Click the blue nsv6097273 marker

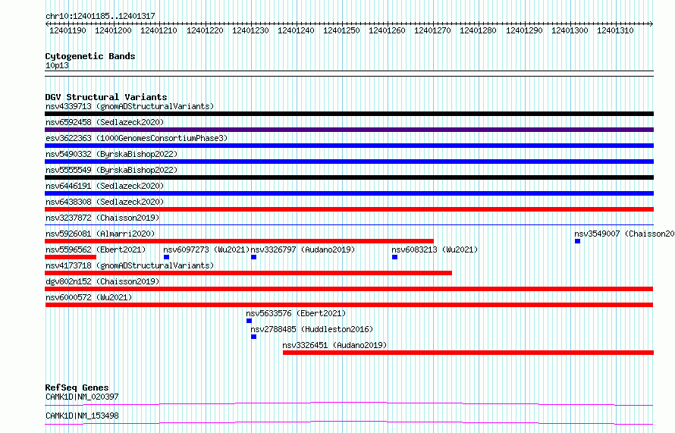point(167,257)
